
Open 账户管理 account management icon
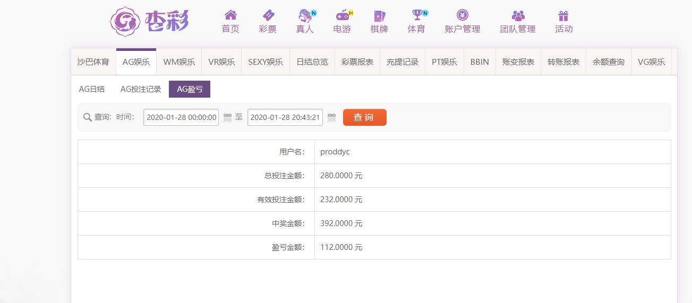pos(462,15)
